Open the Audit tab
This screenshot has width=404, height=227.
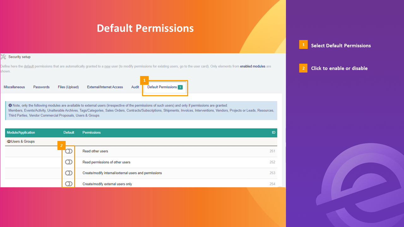[135, 87]
